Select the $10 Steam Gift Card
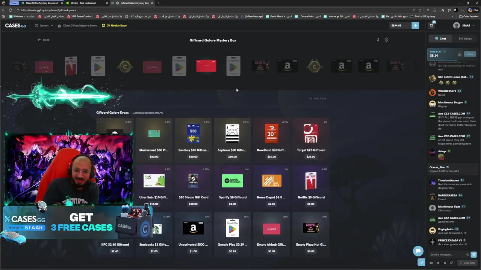Screen dimensions: 481x270 pyautogui.click(x=193, y=187)
